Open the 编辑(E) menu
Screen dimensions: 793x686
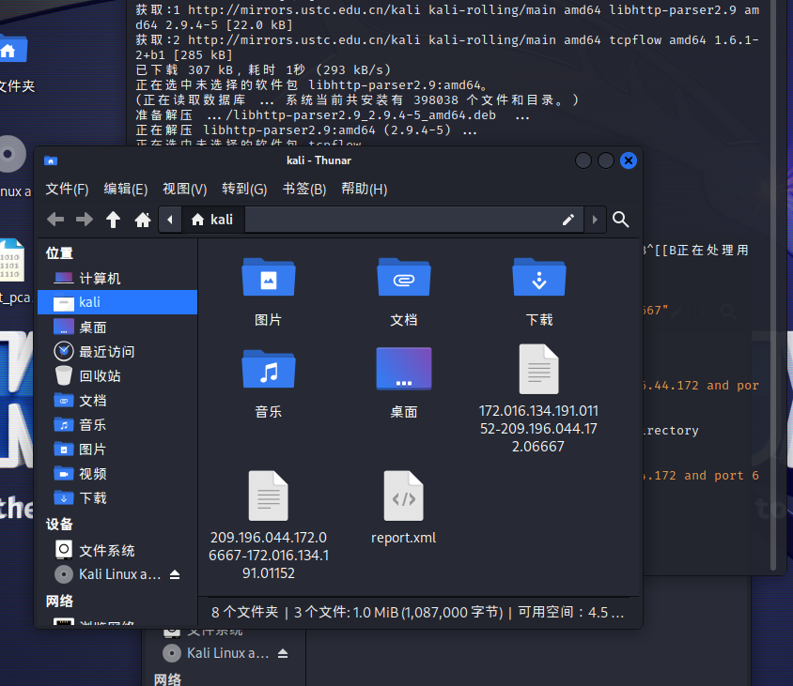pos(126,189)
